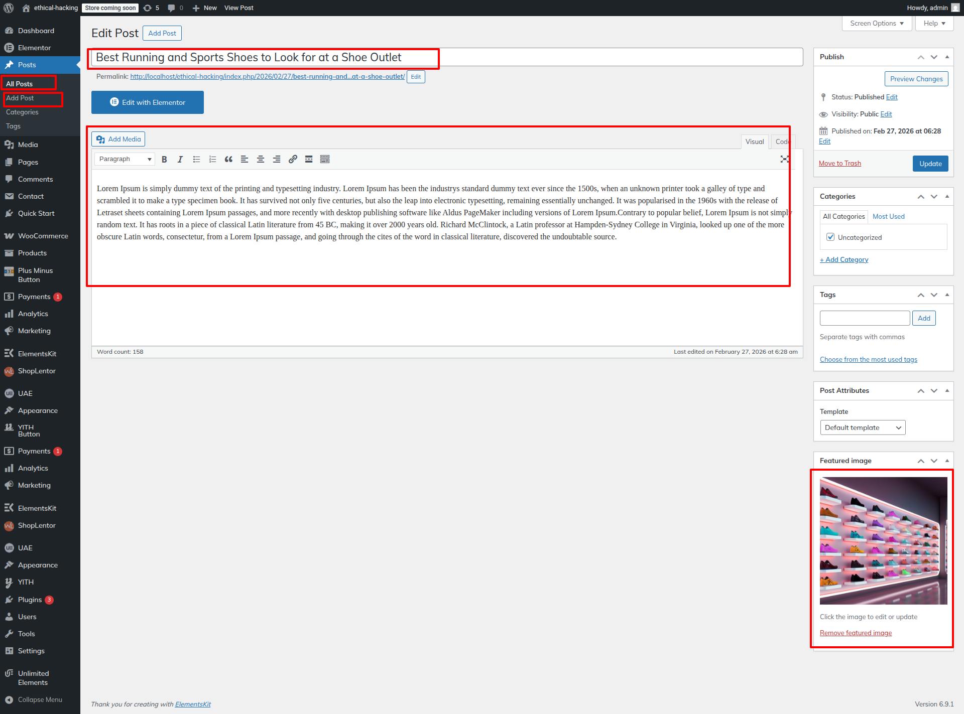
Task: Click the Update button
Action: point(930,164)
